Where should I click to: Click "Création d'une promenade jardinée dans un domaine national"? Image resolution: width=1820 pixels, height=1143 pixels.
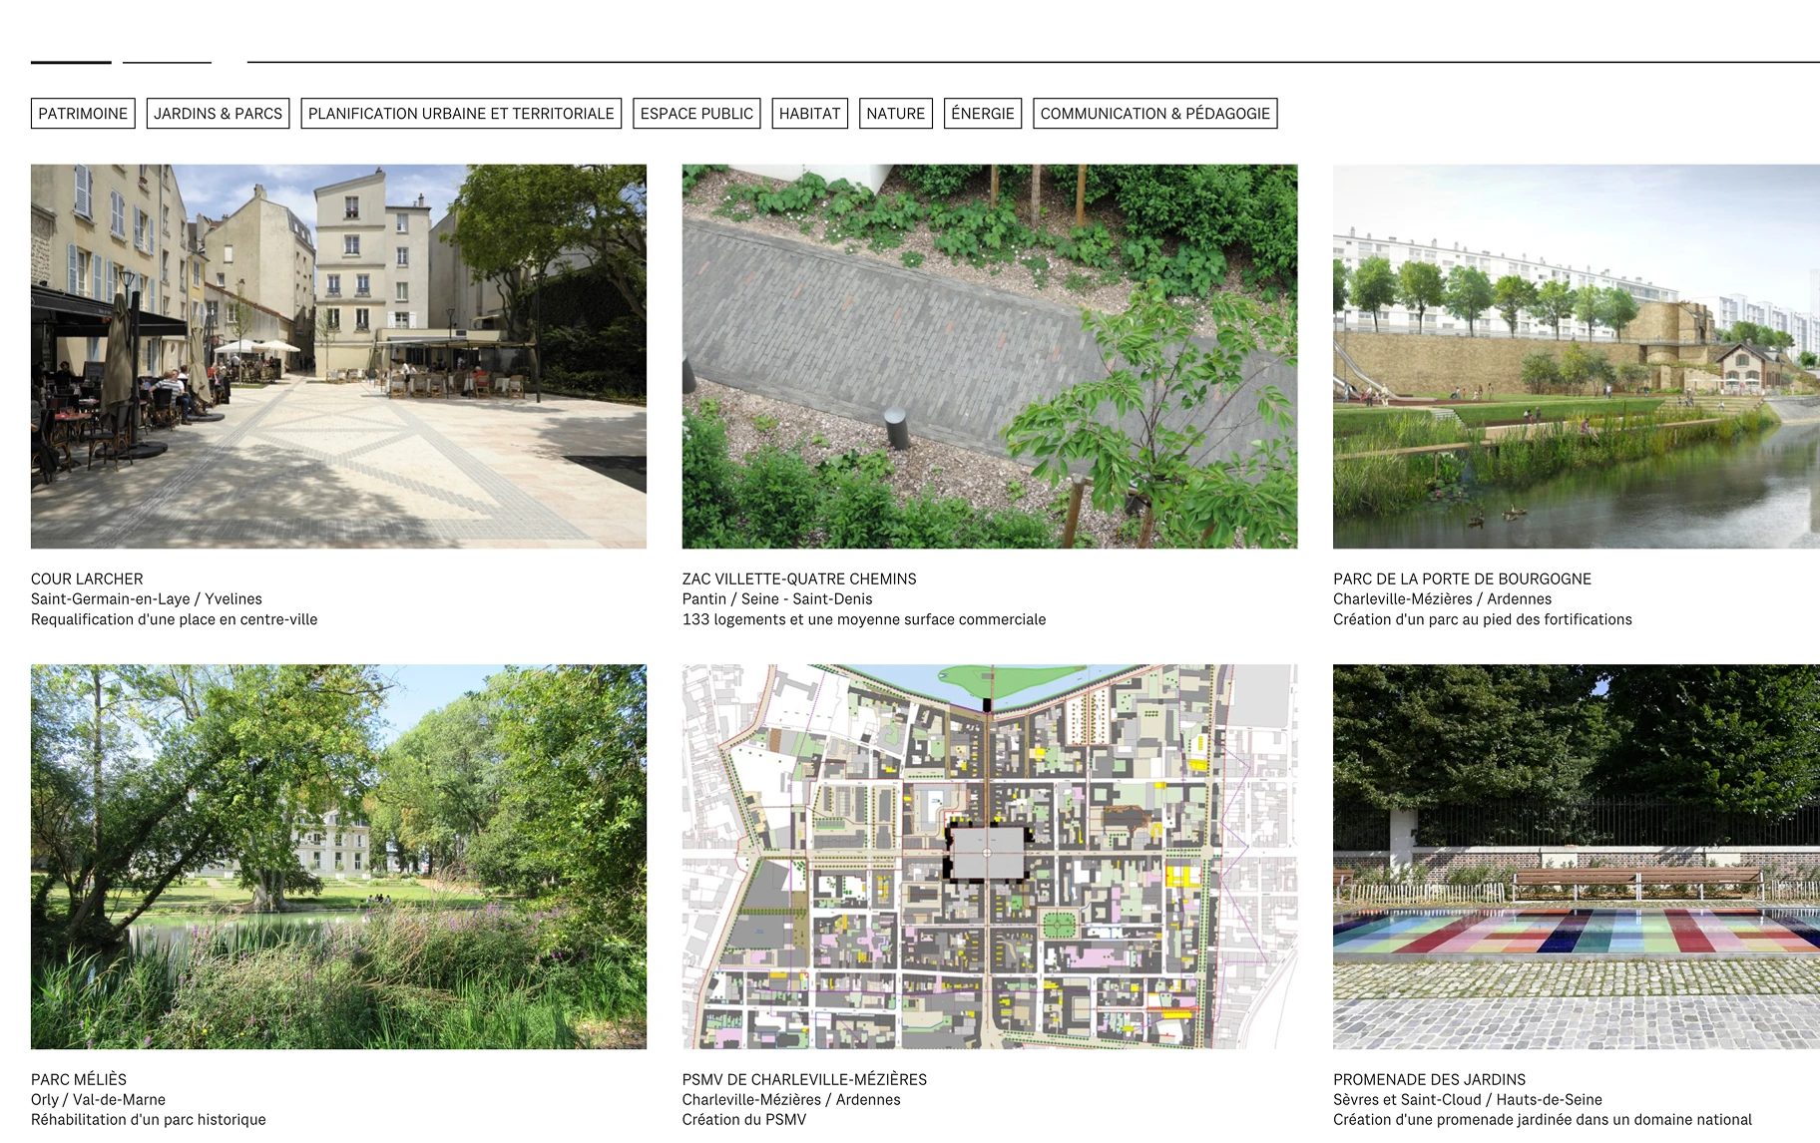point(1543,1119)
